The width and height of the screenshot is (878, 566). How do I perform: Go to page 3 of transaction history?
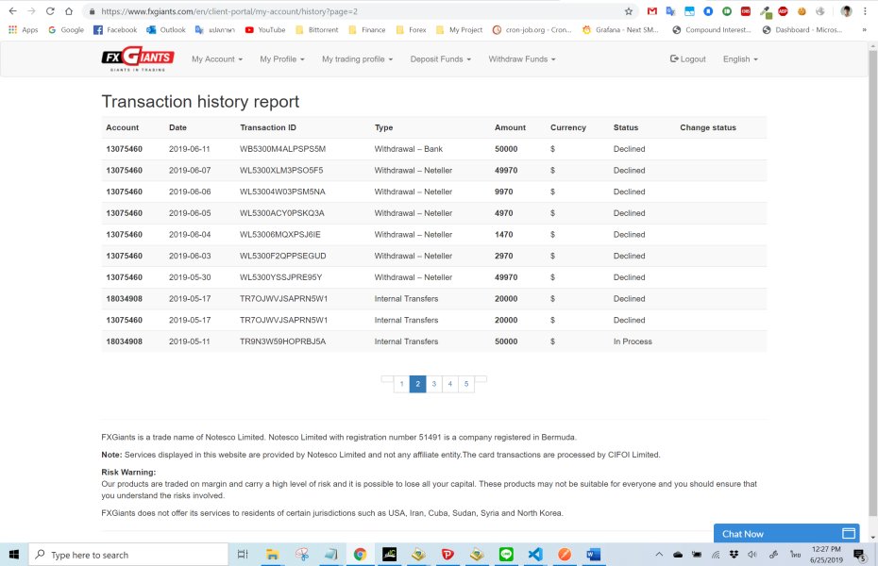coord(433,384)
